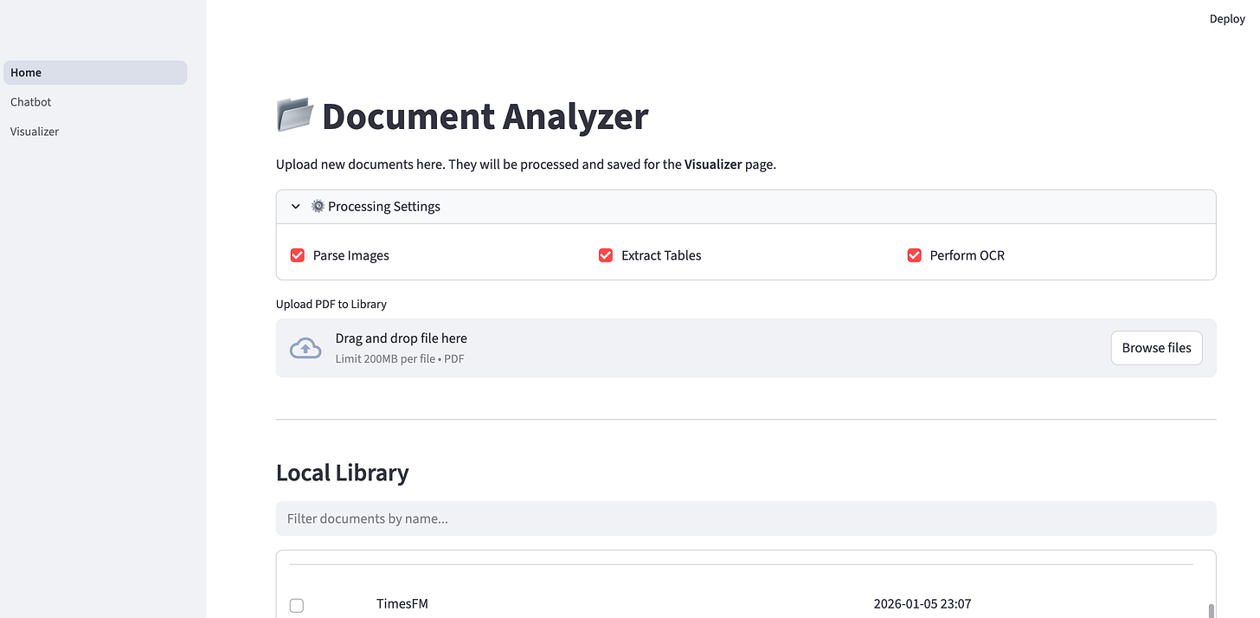Viewport: 1260px width, 618px height.
Task: Click the TimesFM document name
Action: [x=402, y=603]
